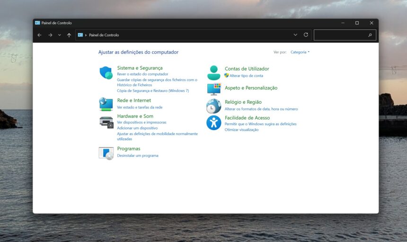Refresh the Painel de Controlo view

click(x=306, y=35)
